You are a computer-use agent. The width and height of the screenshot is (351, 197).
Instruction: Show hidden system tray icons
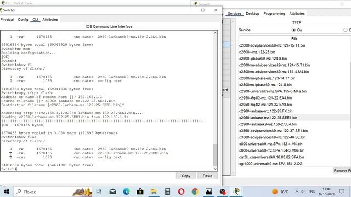pos(297,192)
